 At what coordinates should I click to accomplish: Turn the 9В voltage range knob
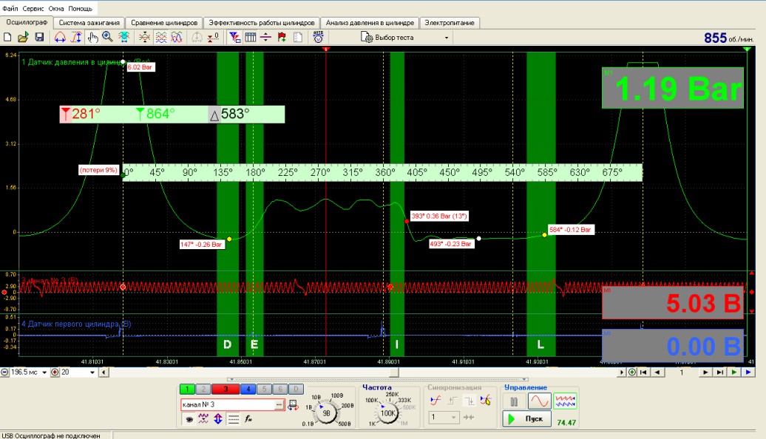[326, 412]
